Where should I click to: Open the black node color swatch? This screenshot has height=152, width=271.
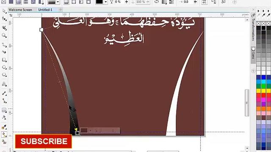[x=99, y=2]
